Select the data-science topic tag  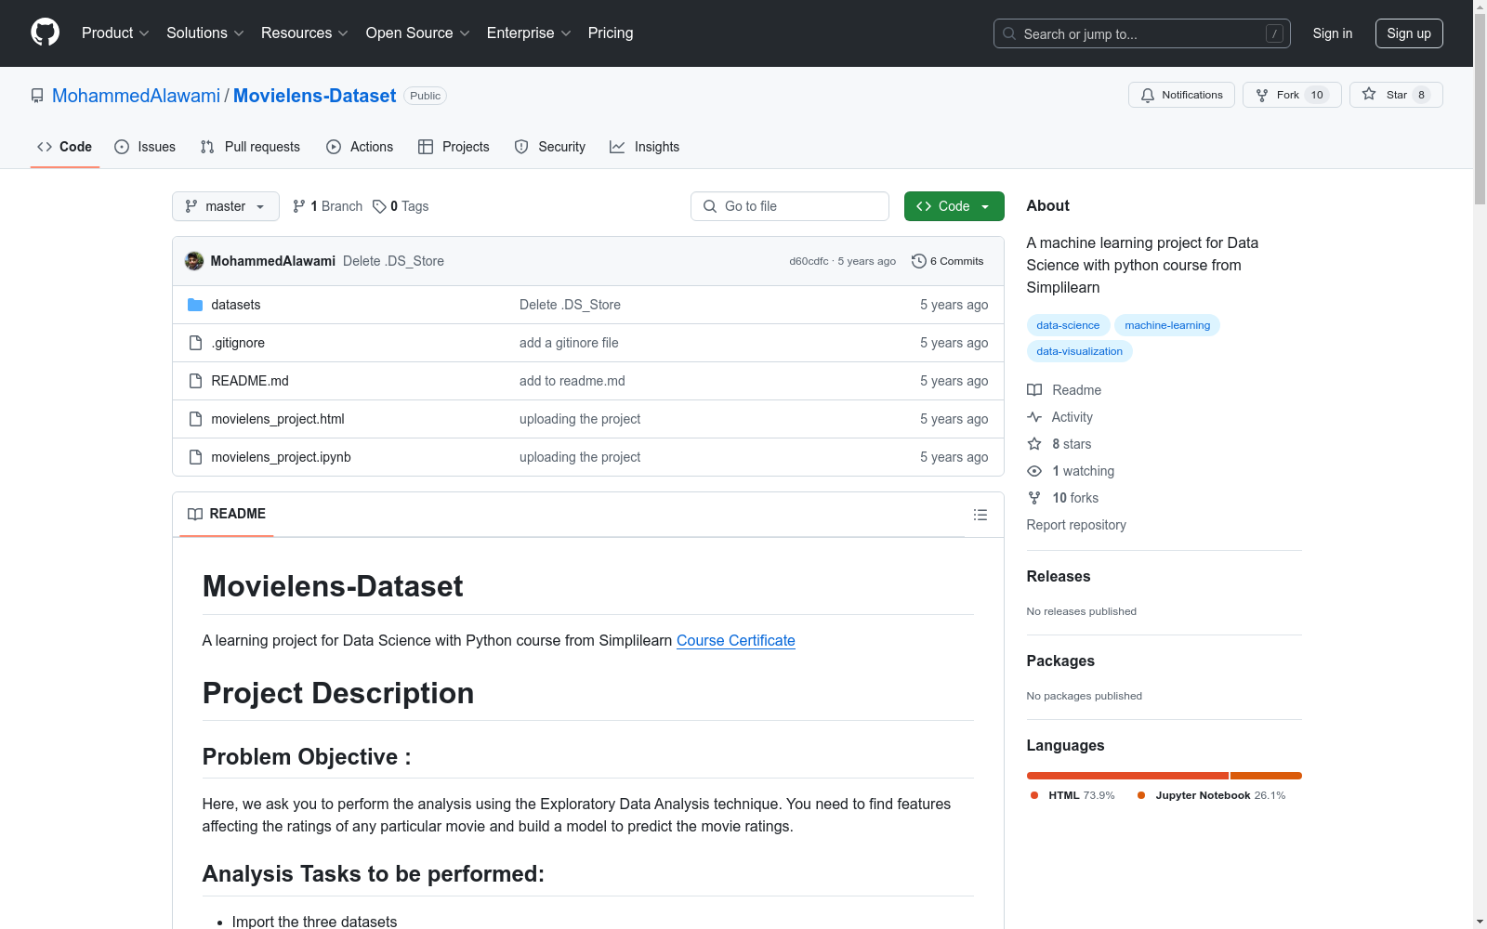pyautogui.click(x=1068, y=325)
